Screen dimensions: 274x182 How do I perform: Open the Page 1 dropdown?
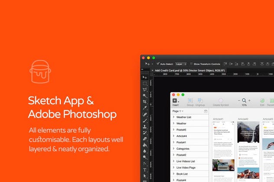pos(178,111)
